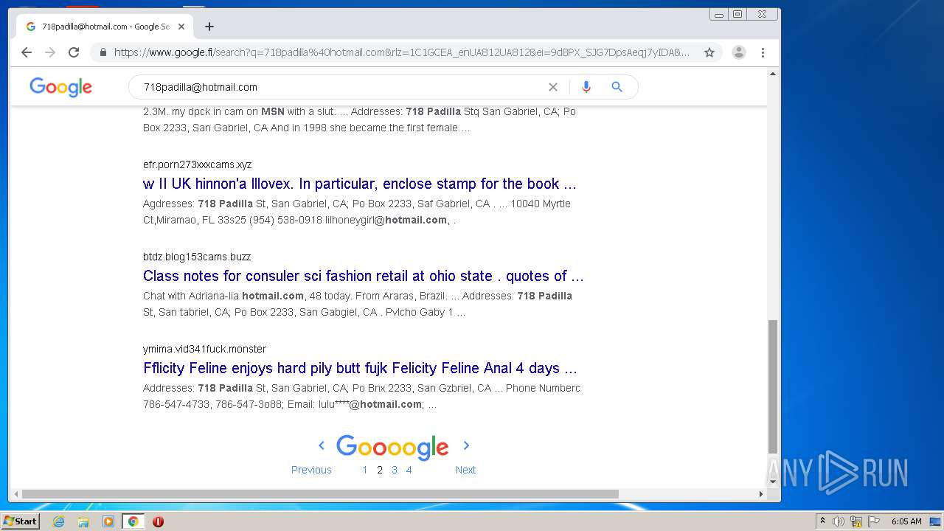Open result 'w II UK hinnon'a Illovex'
This screenshot has height=531, width=944.
click(359, 184)
